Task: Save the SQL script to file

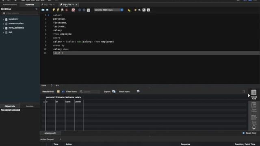Action: coord(47,10)
